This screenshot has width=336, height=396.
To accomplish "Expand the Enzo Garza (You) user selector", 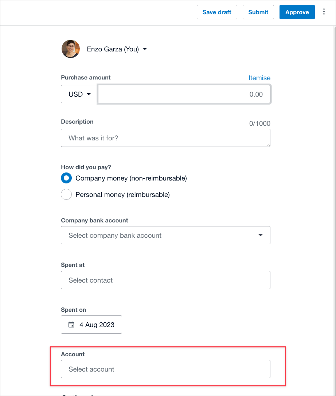I will pyautogui.click(x=117, y=49).
